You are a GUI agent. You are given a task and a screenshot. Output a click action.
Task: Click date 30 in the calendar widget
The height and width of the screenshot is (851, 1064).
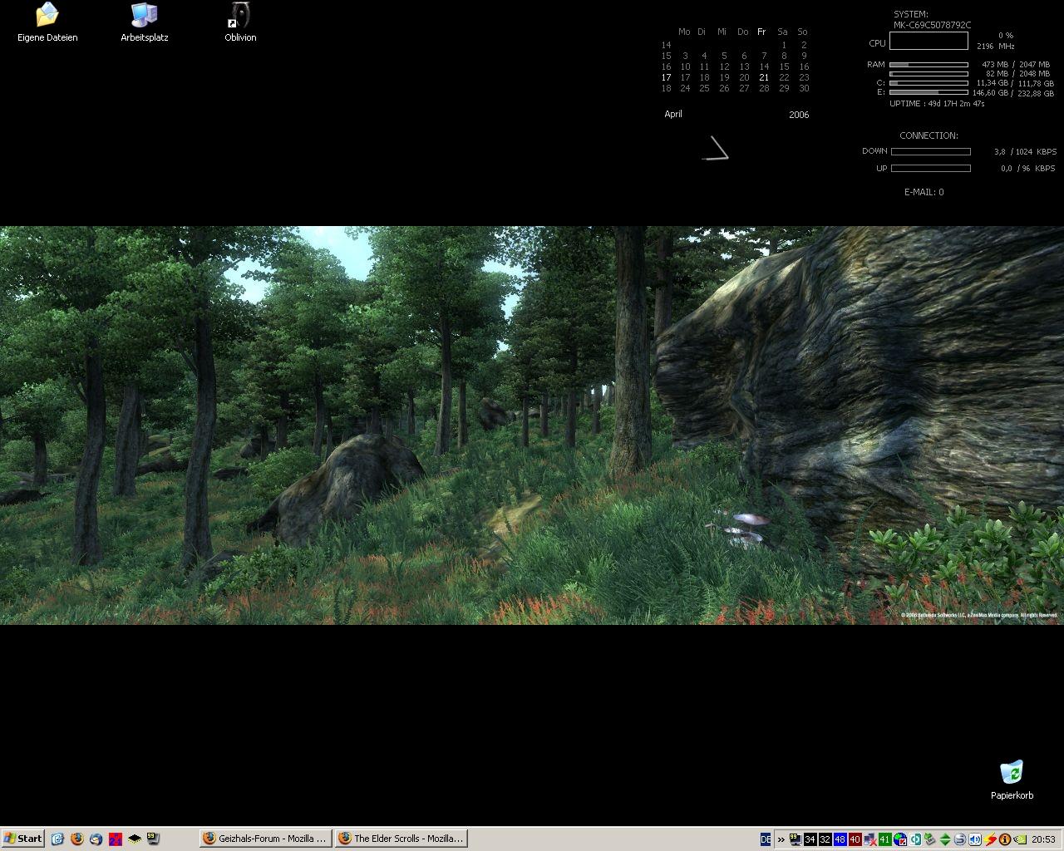pos(804,88)
